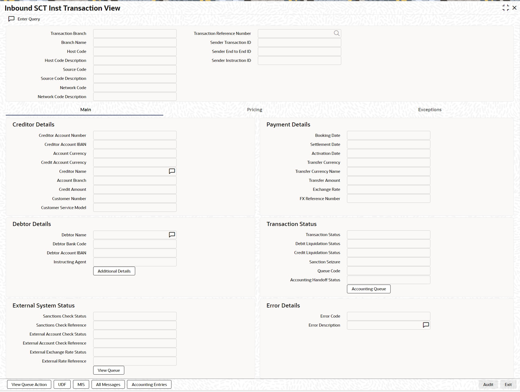Open Accounting Entries
520x392 pixels.
click(x=149, y=384)
